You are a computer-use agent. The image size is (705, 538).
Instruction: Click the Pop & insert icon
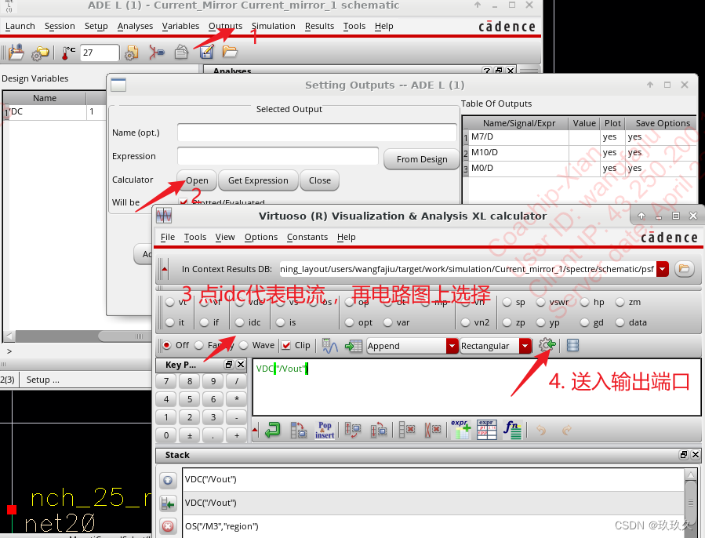click(325, 430)
